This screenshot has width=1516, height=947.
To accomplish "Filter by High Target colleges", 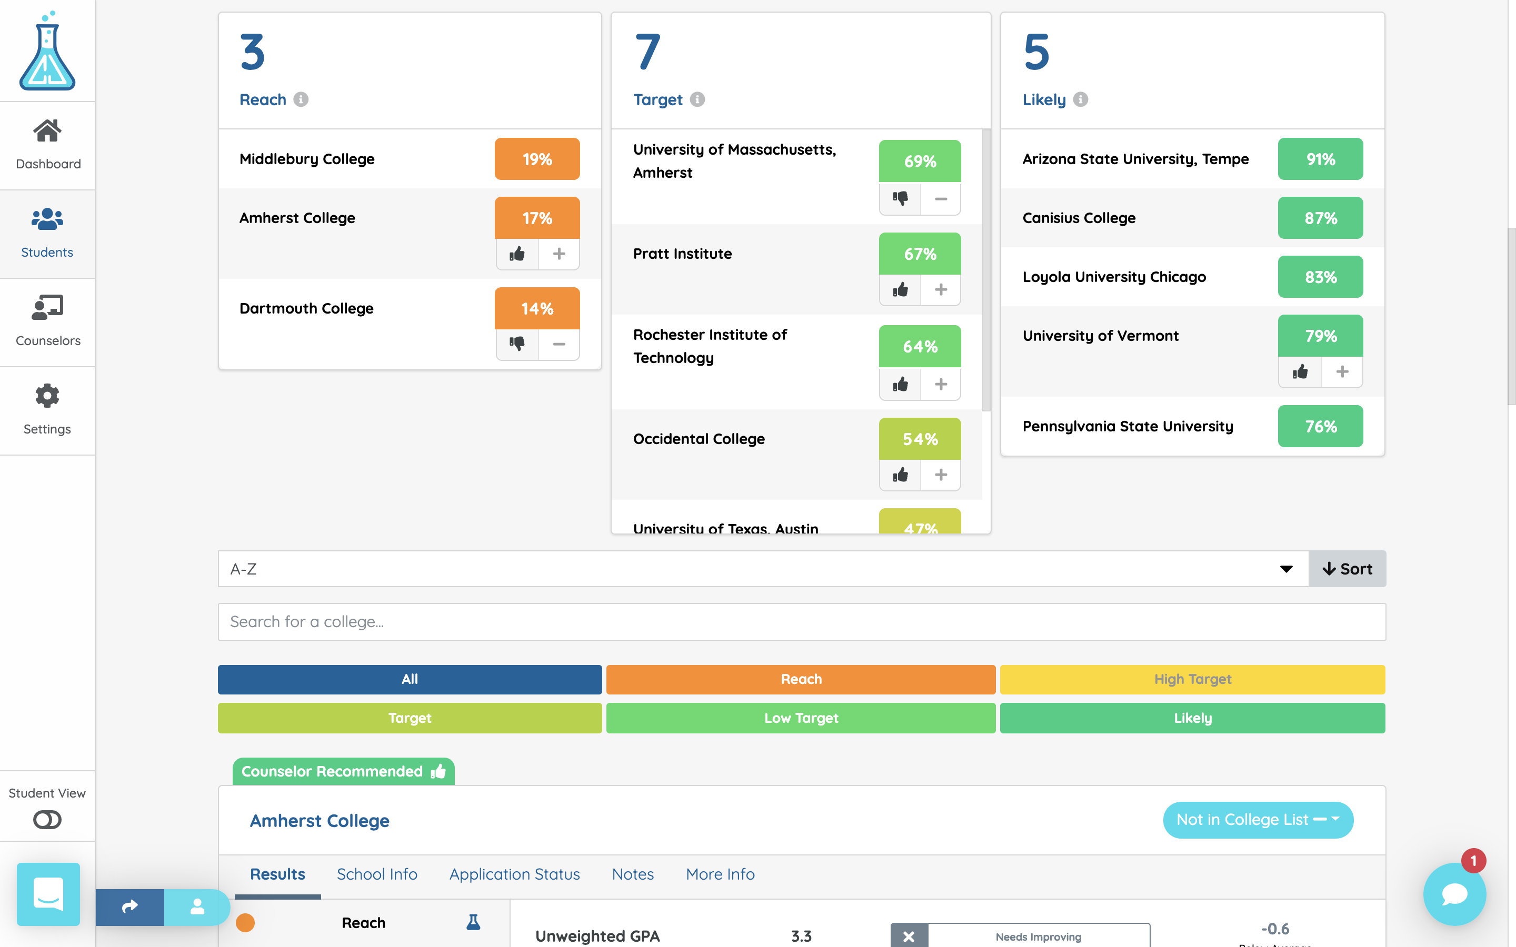I will tap(1192, 679).
